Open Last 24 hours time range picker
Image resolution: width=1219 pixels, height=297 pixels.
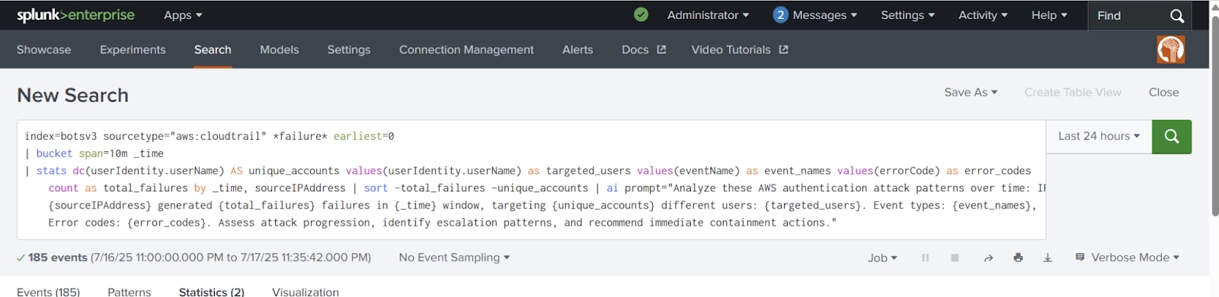(x=1099, y=137)
